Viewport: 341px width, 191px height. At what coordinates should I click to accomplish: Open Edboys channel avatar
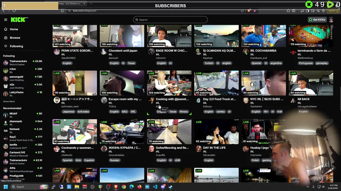click(x=198, y=100)
